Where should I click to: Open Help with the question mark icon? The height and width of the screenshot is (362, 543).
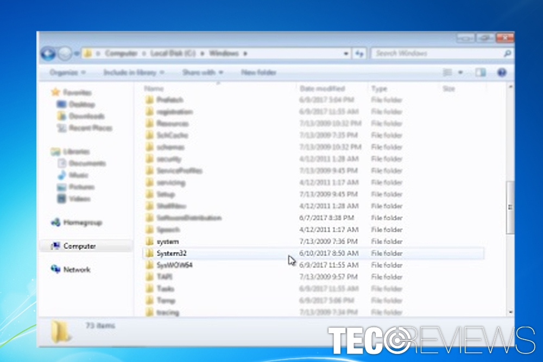(502, 72)
